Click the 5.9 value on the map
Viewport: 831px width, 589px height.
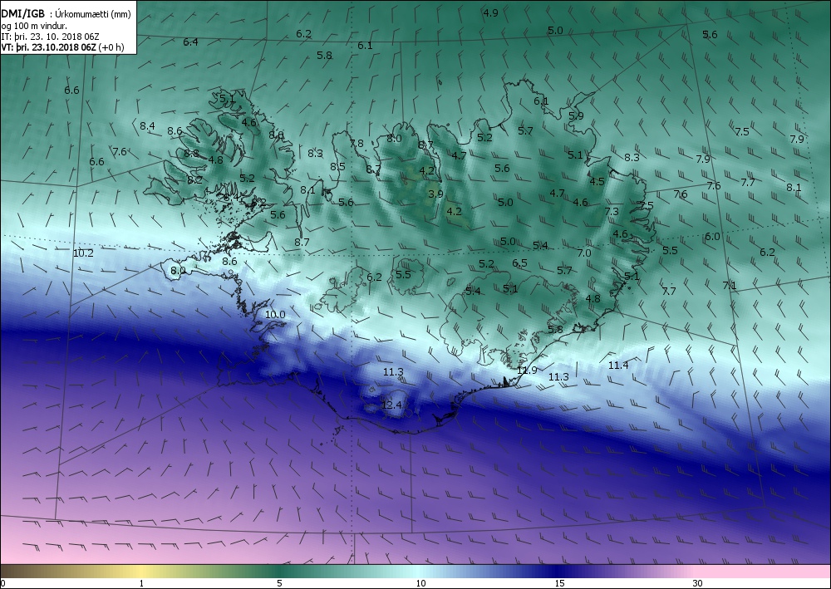(576, 115)
